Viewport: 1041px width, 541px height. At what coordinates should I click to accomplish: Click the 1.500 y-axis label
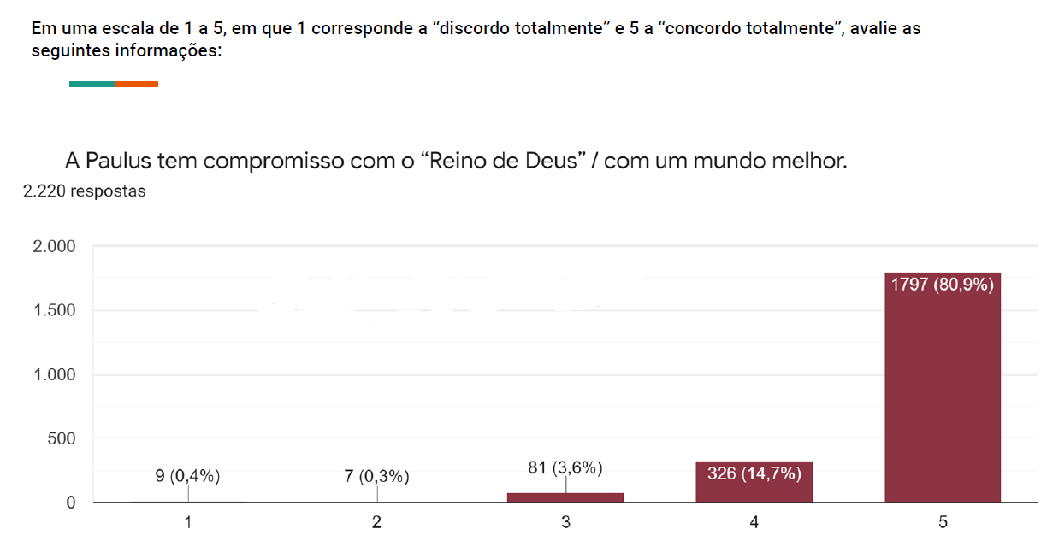pyautogui.click(x=55, y=311)
